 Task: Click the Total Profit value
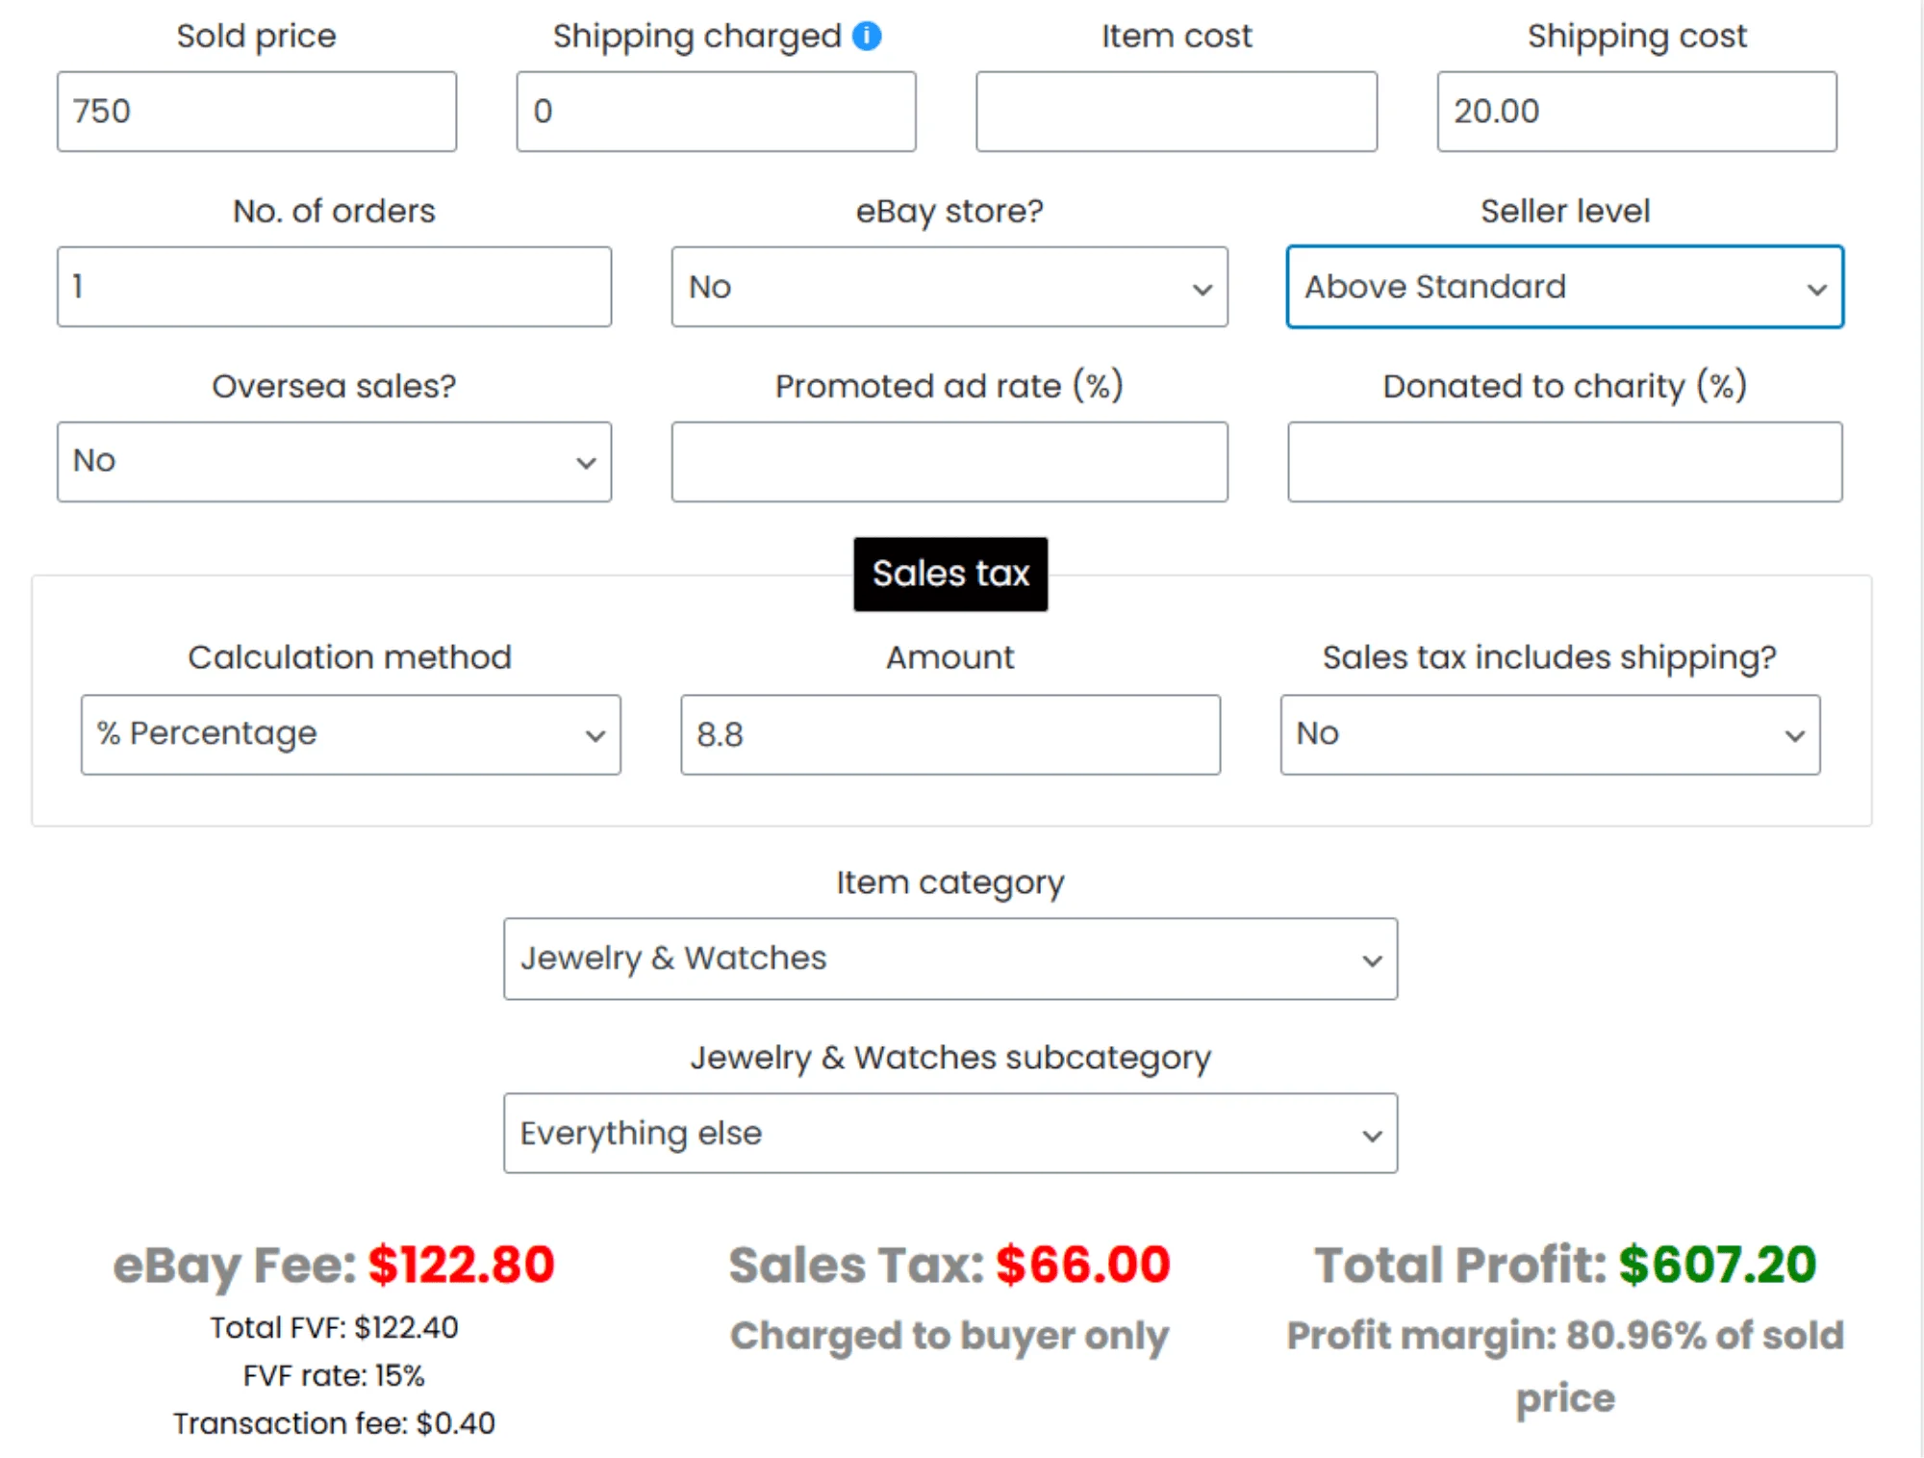[1716, 1265]
